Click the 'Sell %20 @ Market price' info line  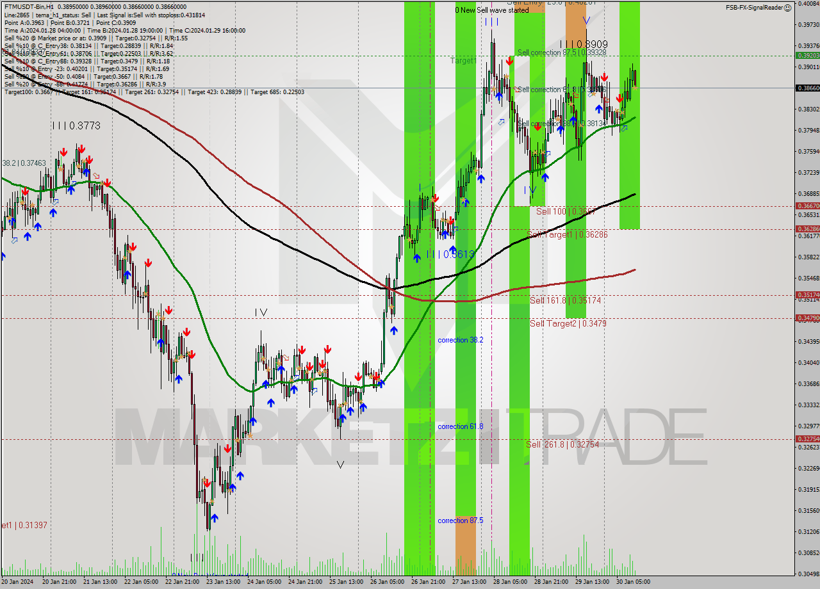(x=95, y=38)
